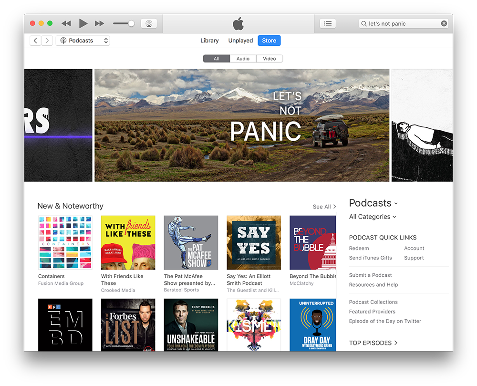Open the right sketch illustration banner
This screenshot has width=477, height=386.
point(422,125)
